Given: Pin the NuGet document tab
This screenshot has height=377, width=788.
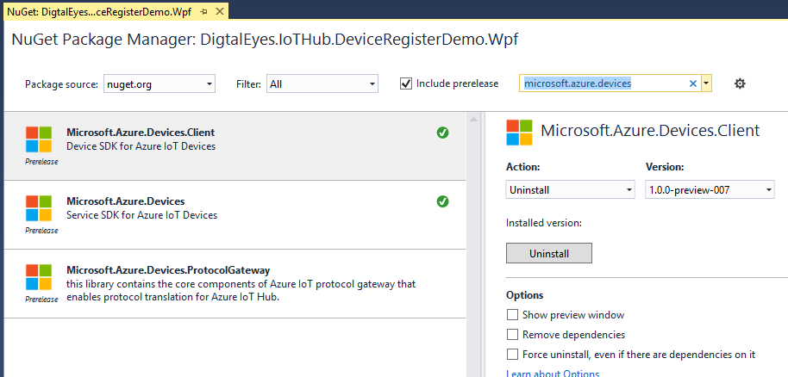Looking at the screenshot, I should (x=204, y=12).
